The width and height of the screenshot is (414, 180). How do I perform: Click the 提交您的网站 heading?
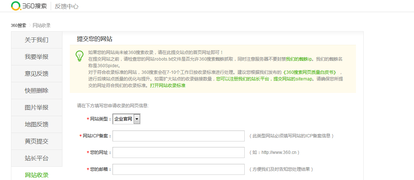tap(94, 39)
